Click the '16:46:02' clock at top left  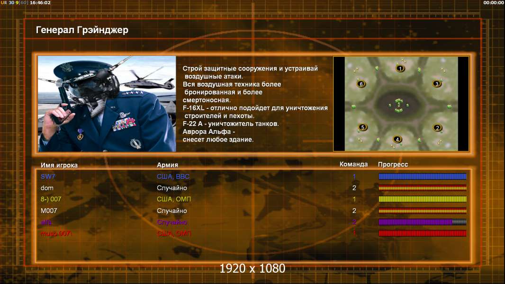click(x=40, y=2)
